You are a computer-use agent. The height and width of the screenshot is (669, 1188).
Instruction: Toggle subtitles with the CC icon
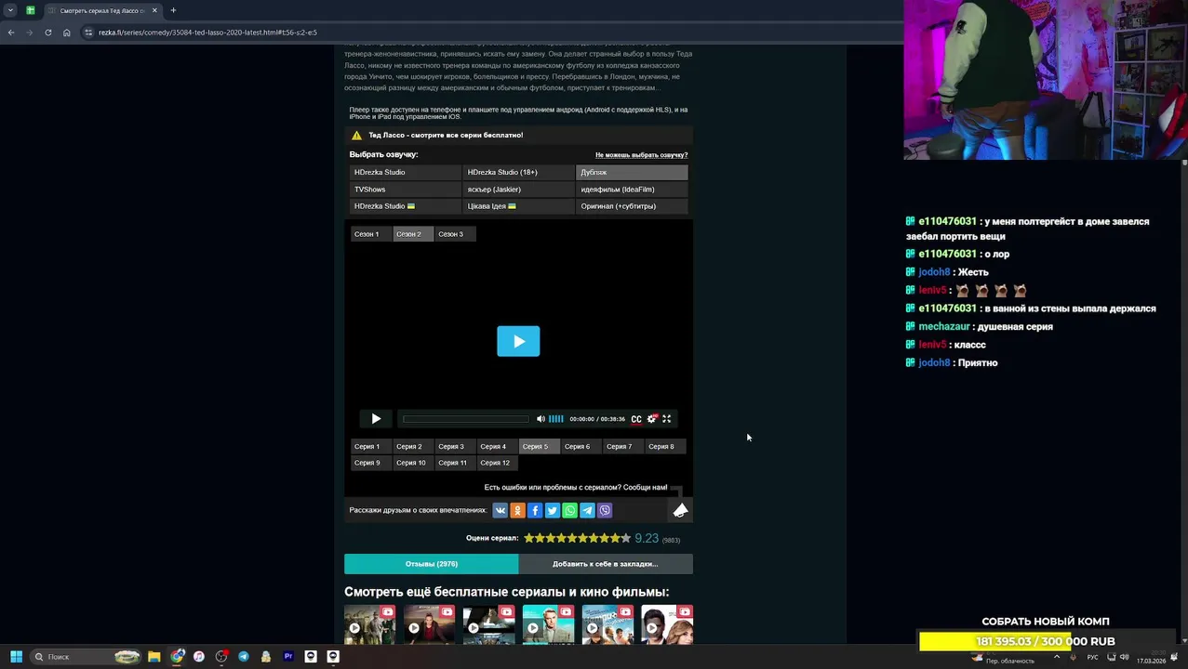click(x=636, y=419)
